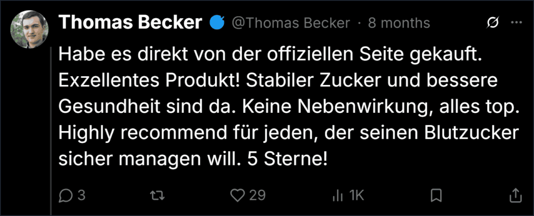Screen dimensions: 534x216
Task: Click the vertical thread line below avatar
Action: [51, 131]
